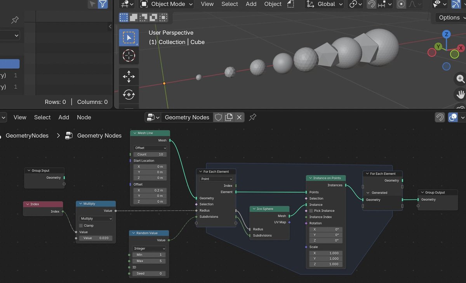Click the viewport zoom magnifier icon
Screen dimensions: 466x283
(x=461, y=79)
